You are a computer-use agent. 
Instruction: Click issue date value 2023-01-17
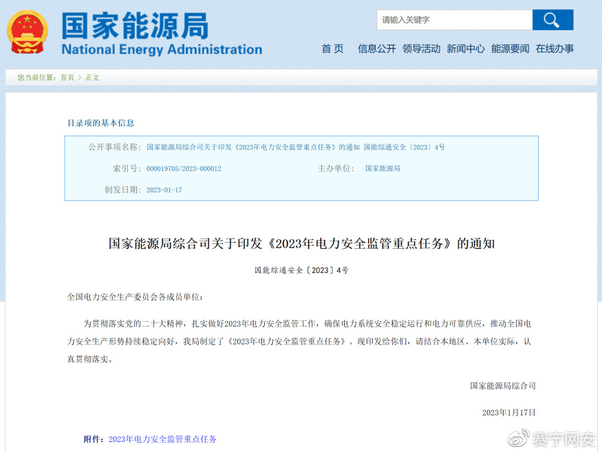click(164, 190)
